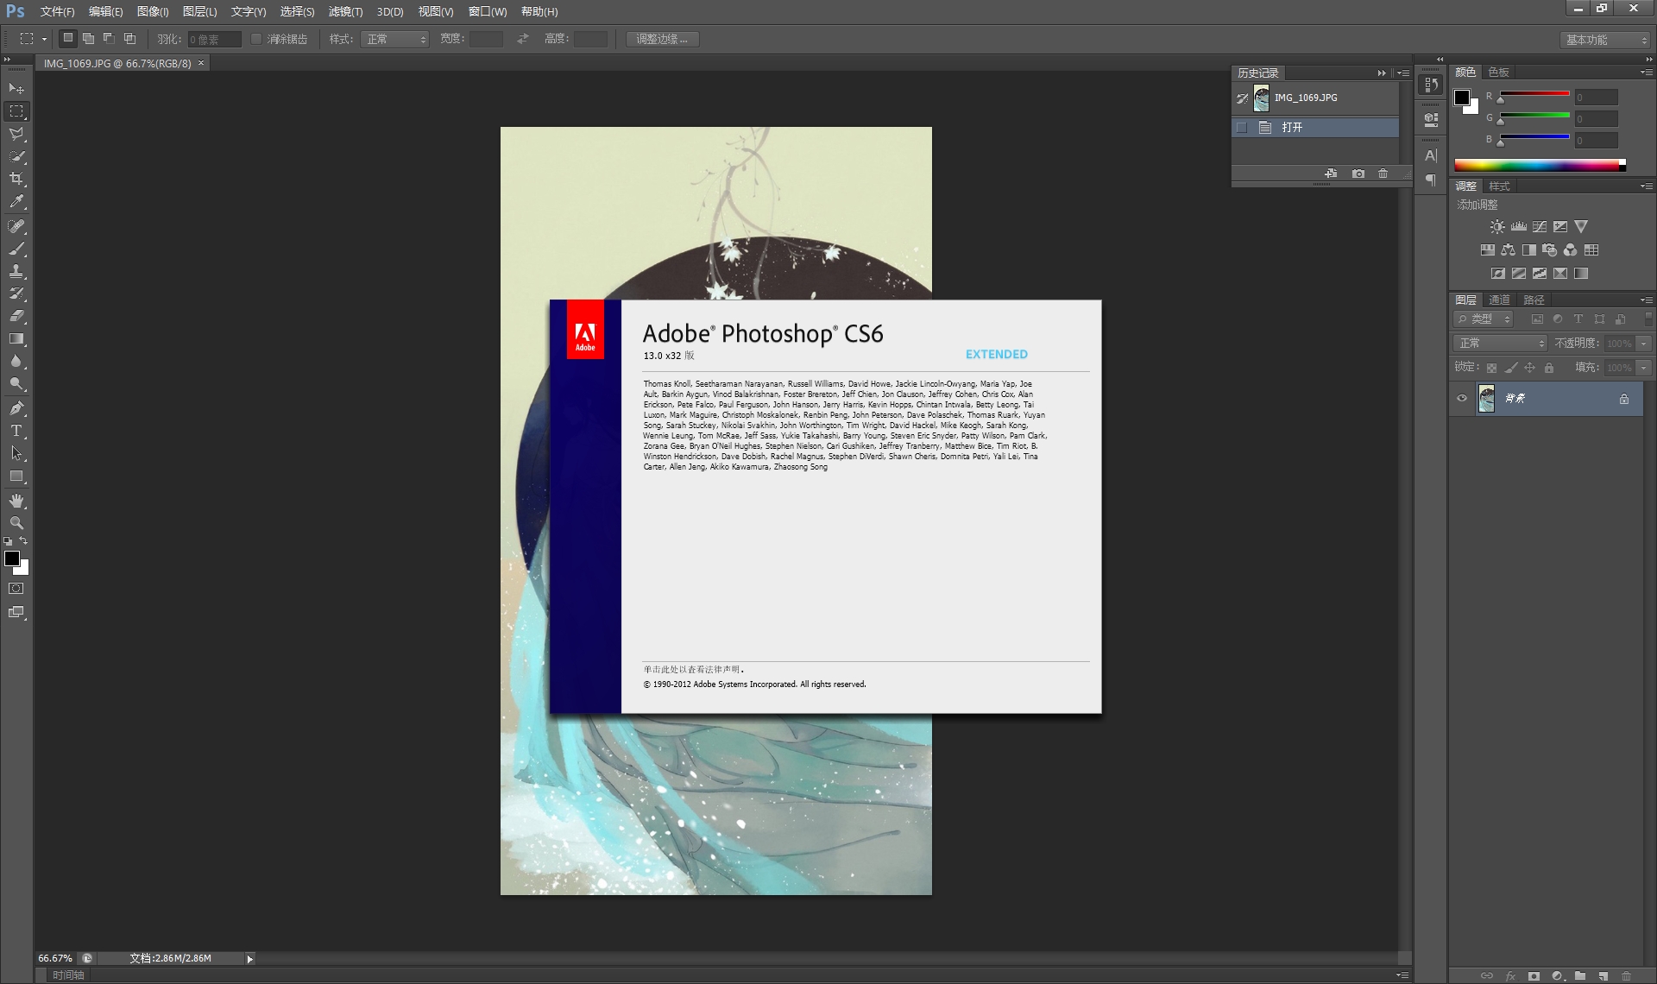Set history brush source for IMG_1069.JPG snapshot
The image size is (1657, 984).
pos(1242,98)
